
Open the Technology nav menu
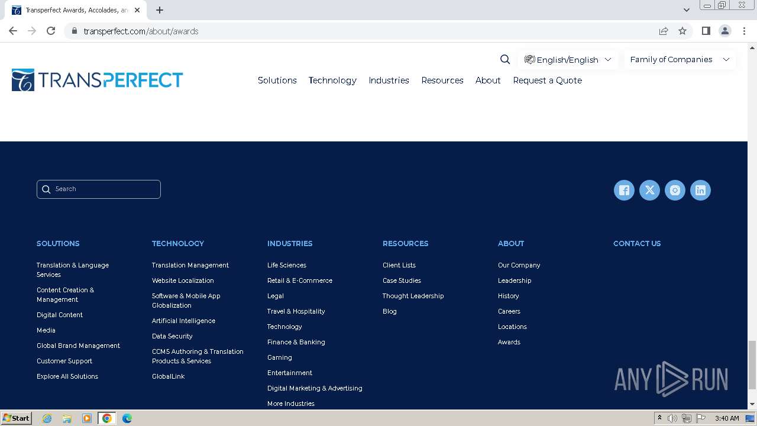(x=332, y=80)
